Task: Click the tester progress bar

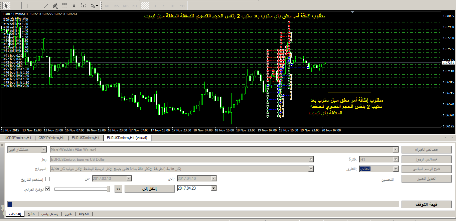Action: point(203,204)
